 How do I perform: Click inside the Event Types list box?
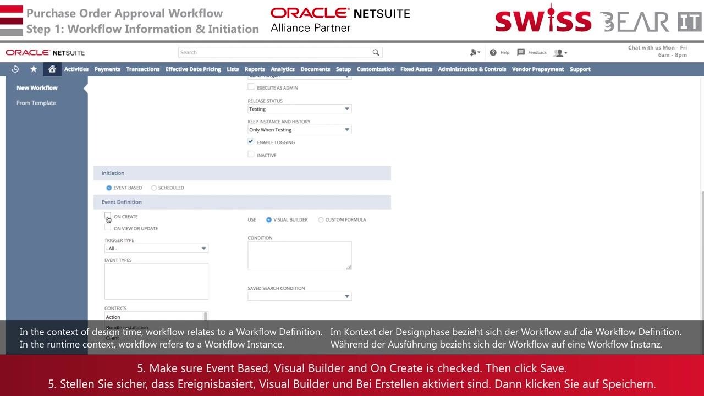(156, 281)
